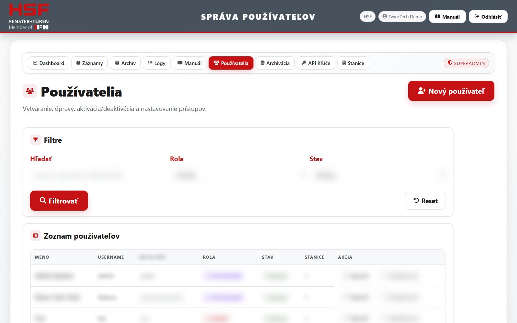Select the Archivácia tab

click(x=275, y=63)
